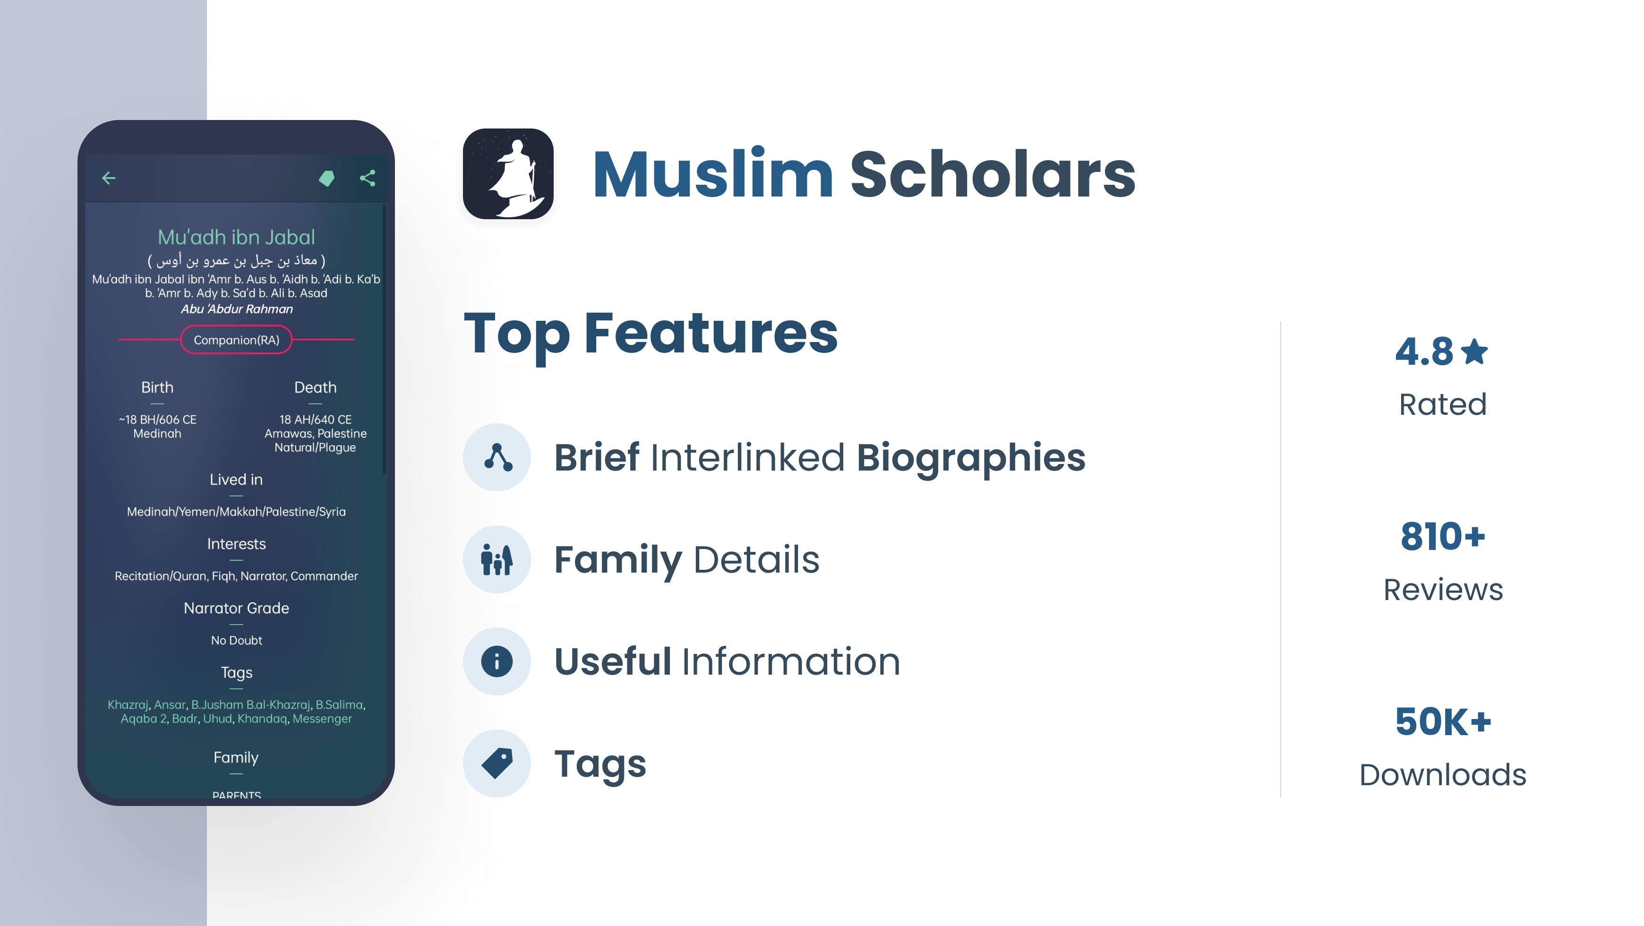Open the Khandaq tag link
The width and height of the screenshot is (1644, 926).
264,718
